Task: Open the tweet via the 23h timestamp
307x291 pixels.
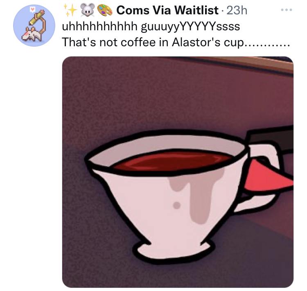Action: point(237,10)
